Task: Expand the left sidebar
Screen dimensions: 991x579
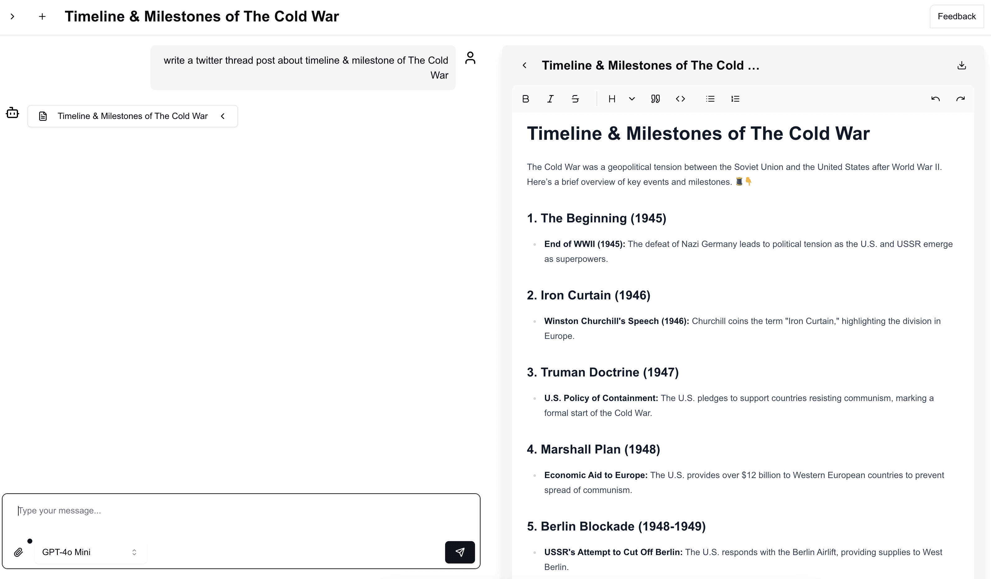Action: 12,16
